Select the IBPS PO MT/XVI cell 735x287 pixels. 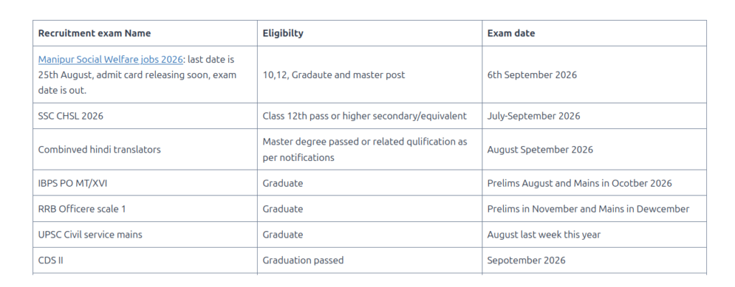pos(145,183)
